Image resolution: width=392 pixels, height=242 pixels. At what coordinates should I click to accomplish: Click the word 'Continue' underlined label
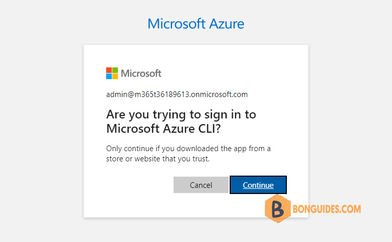[x=258, y=185]
